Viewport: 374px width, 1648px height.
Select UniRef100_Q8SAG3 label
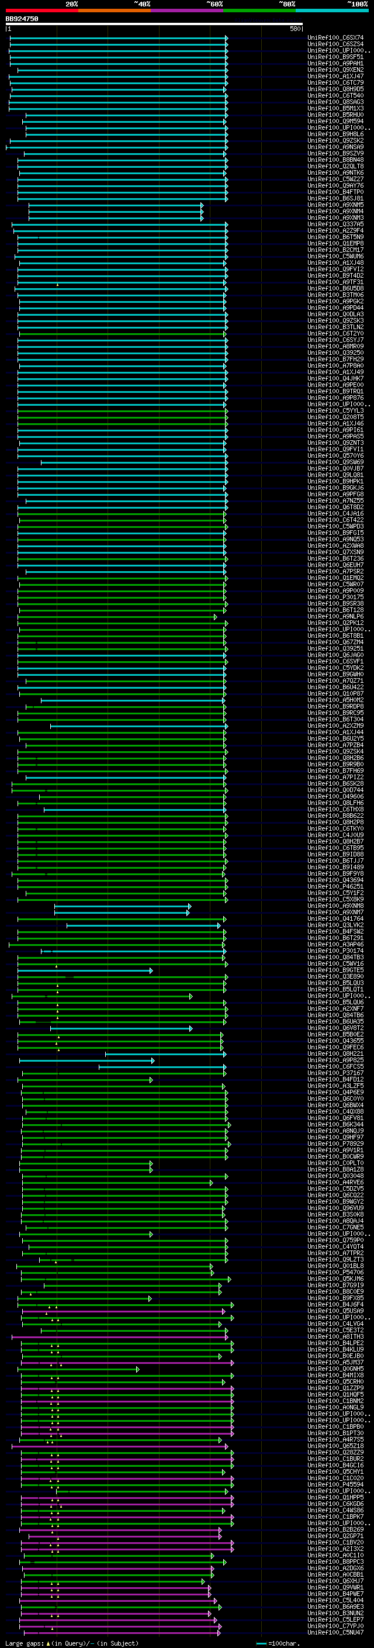click(335, 102)
